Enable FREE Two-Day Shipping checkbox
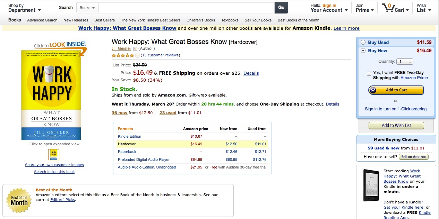 [369, 73]
